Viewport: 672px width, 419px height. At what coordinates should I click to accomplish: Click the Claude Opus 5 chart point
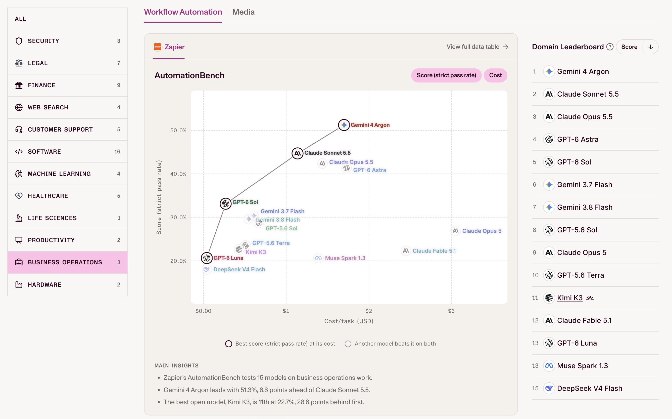click(x=455, y=231)
